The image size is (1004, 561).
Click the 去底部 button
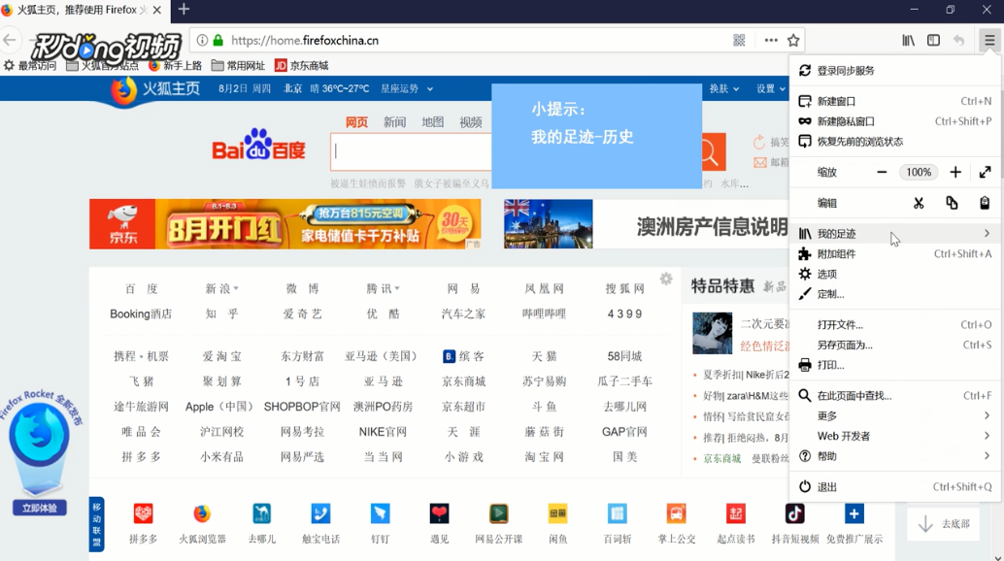tap(943, 524)
